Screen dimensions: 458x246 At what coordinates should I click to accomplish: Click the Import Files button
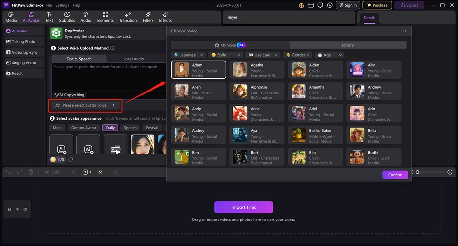coord(243,207)
